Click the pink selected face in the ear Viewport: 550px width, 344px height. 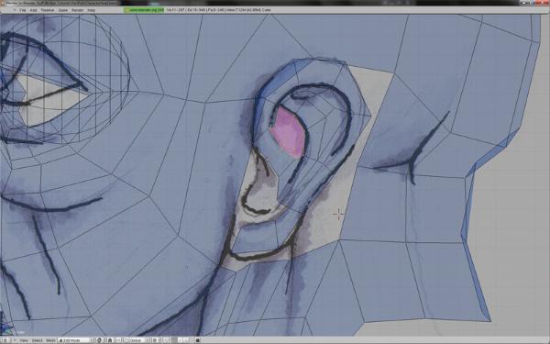(288, 132)
